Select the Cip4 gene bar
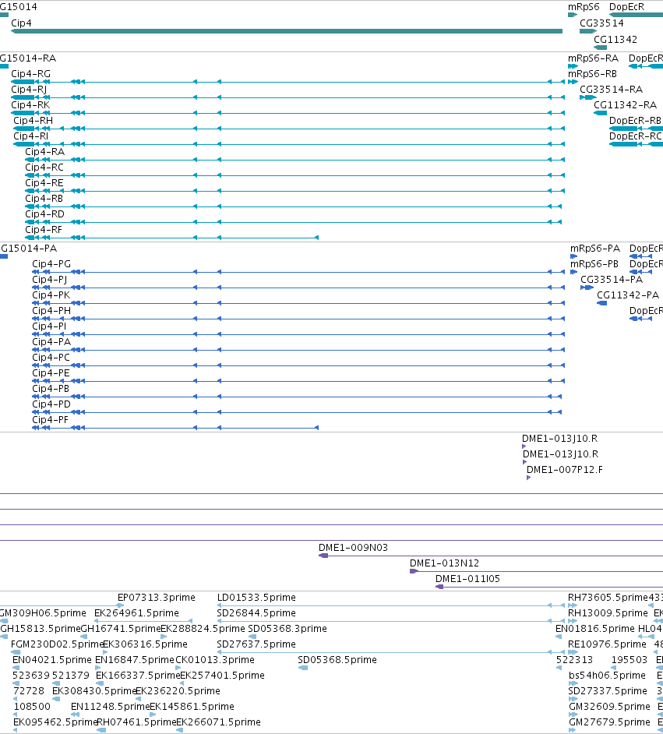The height and width of the screenshot is (734, 663). point(287,31)
